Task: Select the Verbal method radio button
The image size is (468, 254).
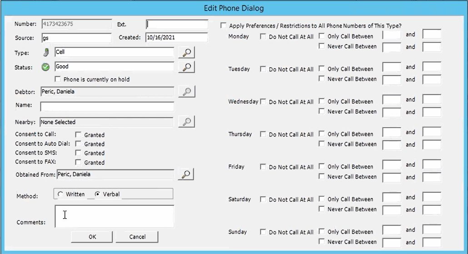Action: [x=97, y=194]
